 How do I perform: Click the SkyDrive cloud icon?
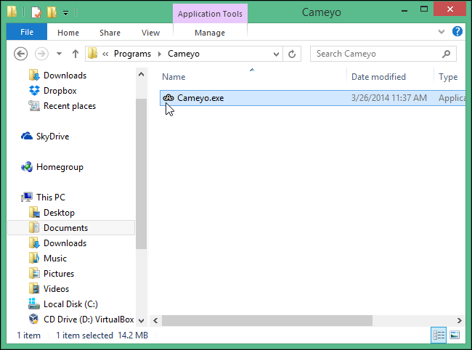27,136
